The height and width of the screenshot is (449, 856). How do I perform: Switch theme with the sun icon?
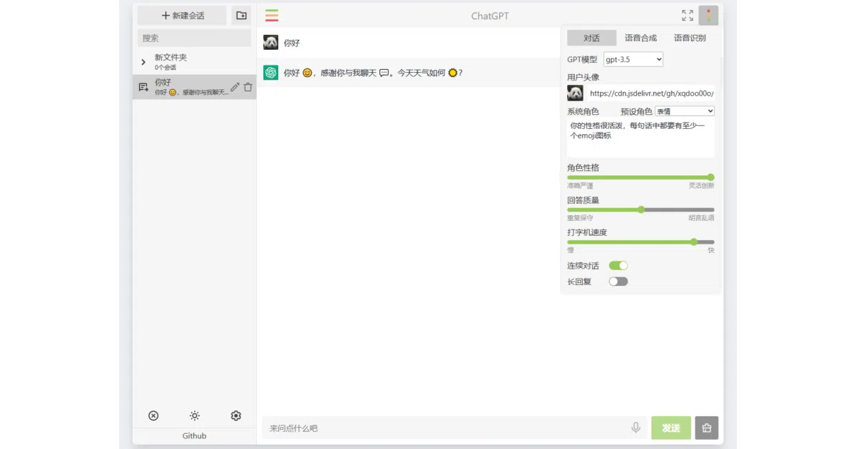[x=195, y=416]
